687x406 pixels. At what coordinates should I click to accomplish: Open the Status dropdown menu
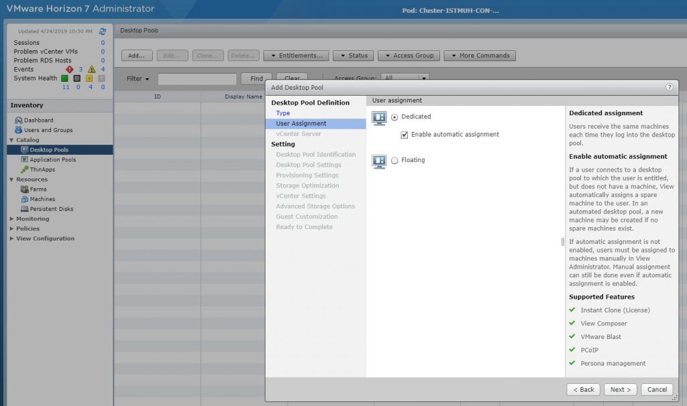pos(354,56)
